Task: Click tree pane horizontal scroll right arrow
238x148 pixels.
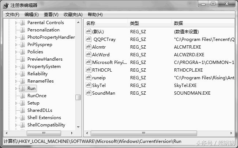Action: 72,133
